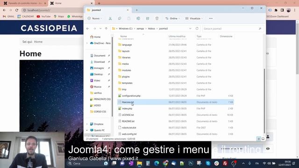Open the Maps bookmark
The width and height of the screenshot is (299, 168).
click(x=59, y=17)
